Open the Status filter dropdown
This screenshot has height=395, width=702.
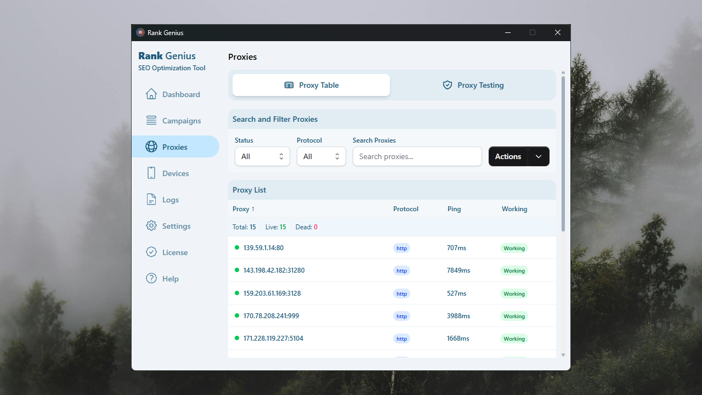[x=262, y=156]
